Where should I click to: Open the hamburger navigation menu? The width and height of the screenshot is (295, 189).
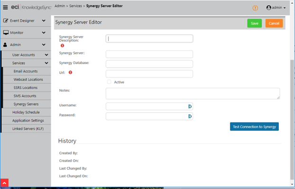5,7
